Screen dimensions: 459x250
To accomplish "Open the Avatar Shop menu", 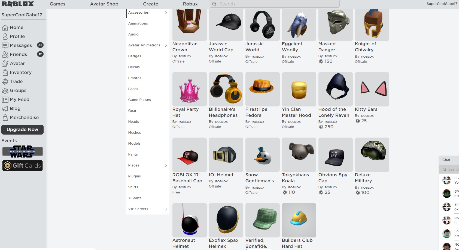I will (x=104, y=4).
